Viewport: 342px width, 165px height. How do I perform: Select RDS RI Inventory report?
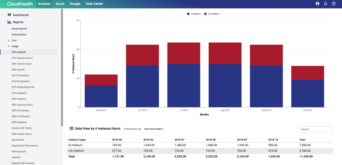pos(21,111)
